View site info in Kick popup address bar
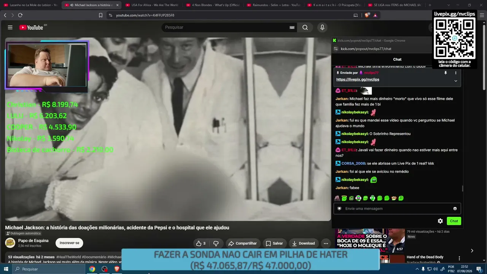This screenshot has width=487, height=274. [336, 49]
